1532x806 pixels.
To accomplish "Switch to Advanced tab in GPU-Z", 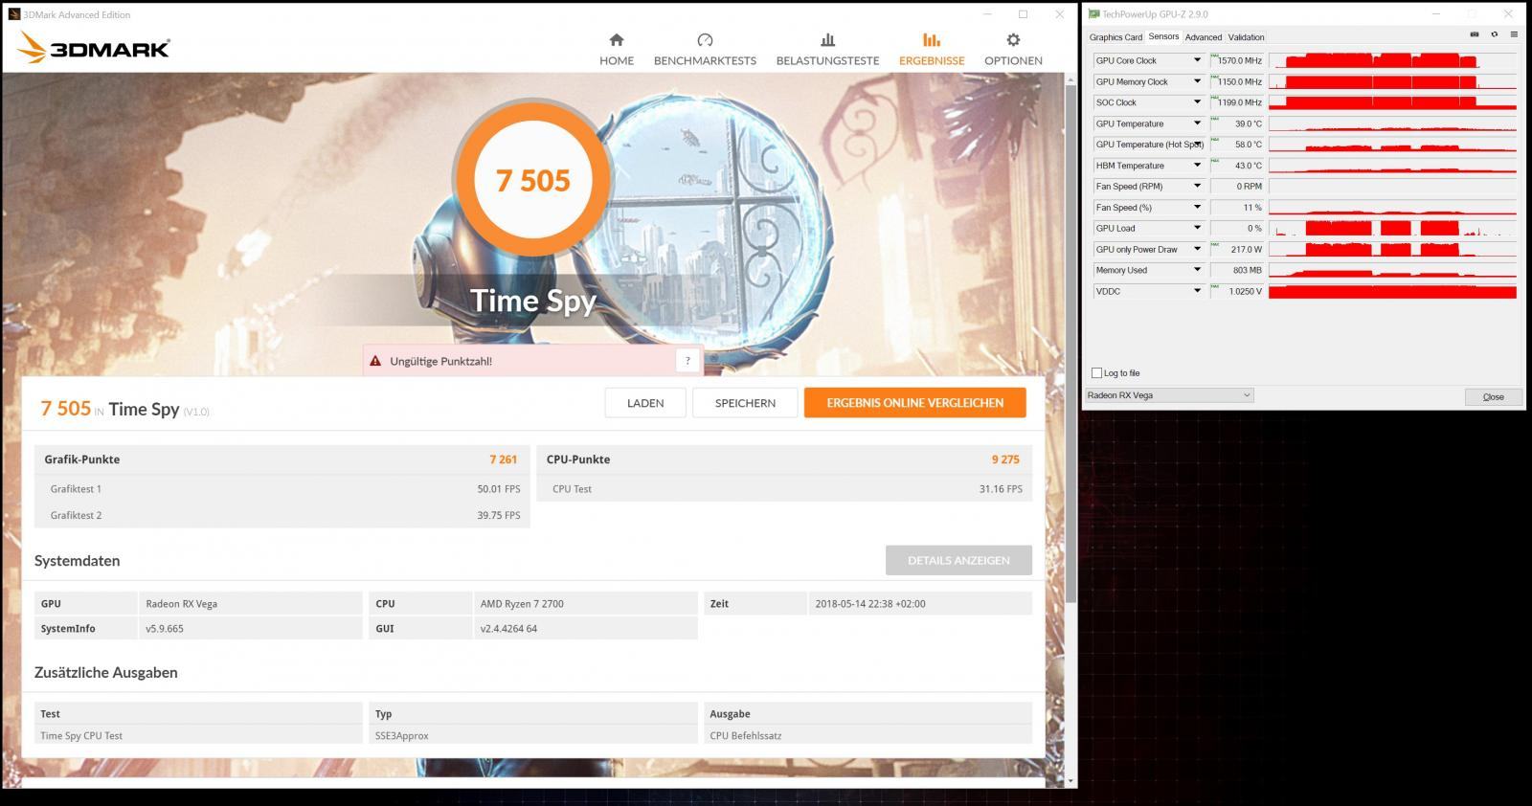I will point(1203,37).
